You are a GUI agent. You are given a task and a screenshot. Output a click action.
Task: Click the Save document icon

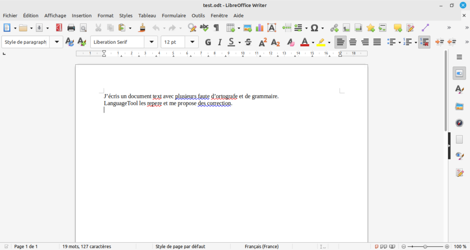point(39,28)
